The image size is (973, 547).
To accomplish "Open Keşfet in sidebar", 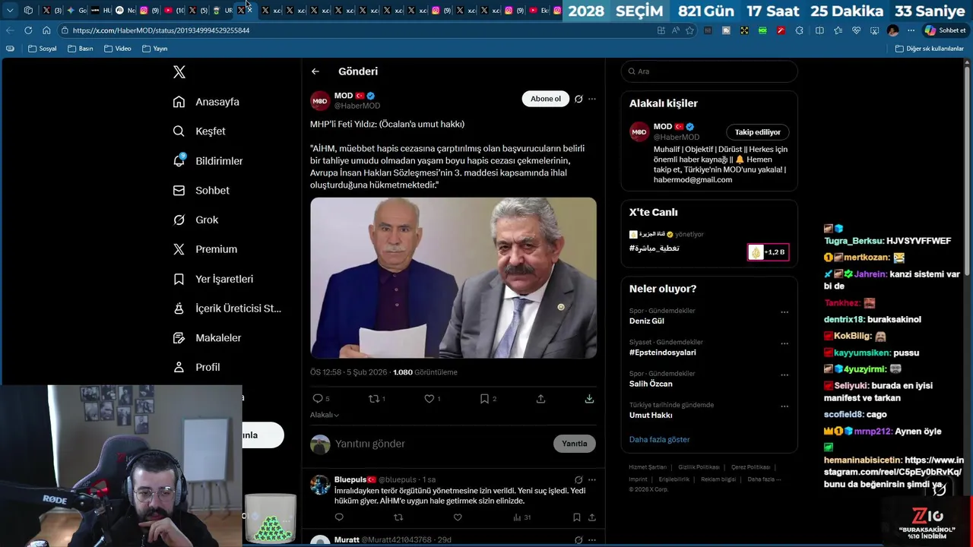I will pos(200,131).
